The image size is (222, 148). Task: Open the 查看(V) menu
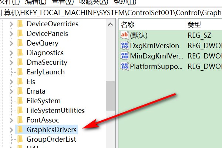tap(63, 2)
